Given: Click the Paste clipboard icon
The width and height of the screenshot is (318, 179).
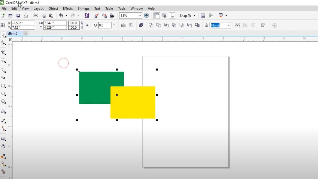Looking at the screenshot, I should pos(51,16).
